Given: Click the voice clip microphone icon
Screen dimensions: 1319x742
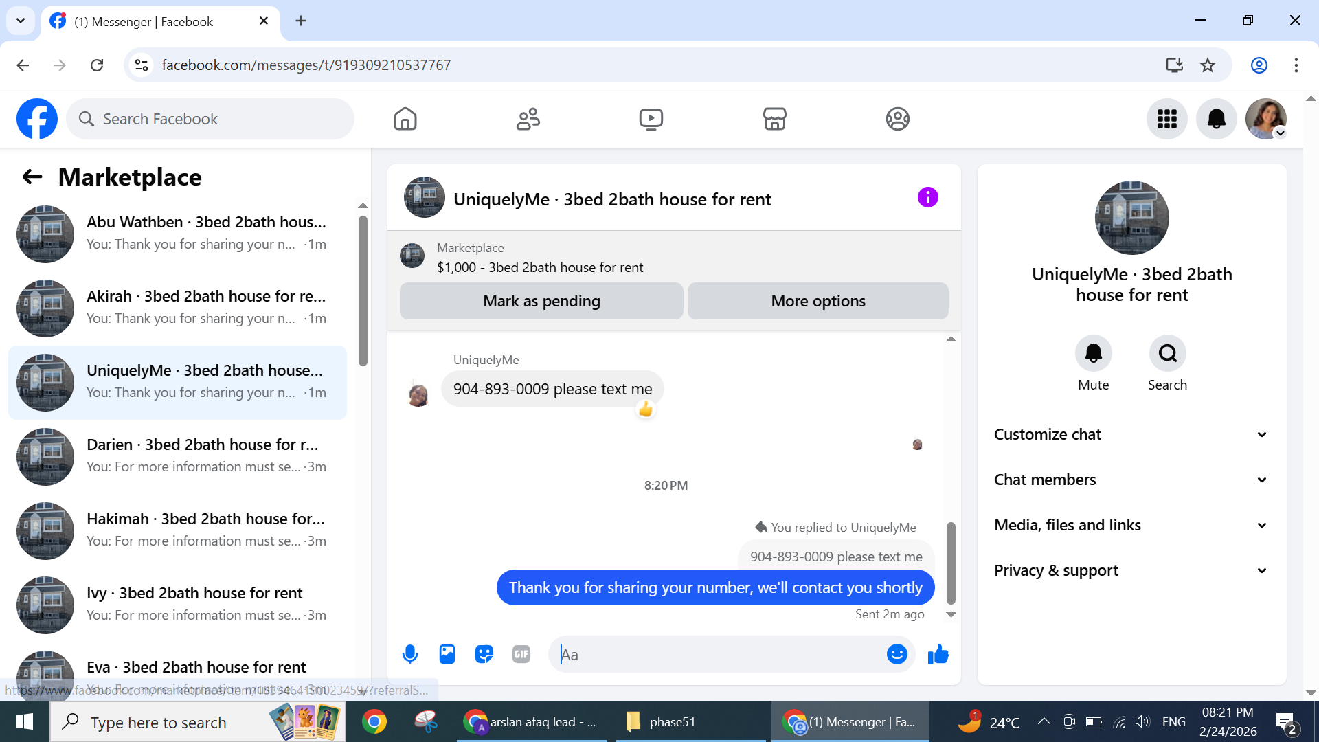Looking at the screenshot, I should coord(410,654).
